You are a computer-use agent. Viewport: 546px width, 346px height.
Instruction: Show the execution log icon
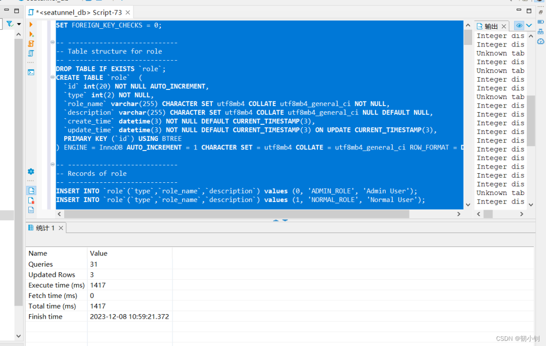(x=31, y=201)
